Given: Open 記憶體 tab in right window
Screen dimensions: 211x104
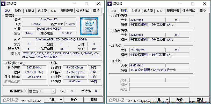Looking at the screenshot, I should pyautogui.click(x=148, y=11).
